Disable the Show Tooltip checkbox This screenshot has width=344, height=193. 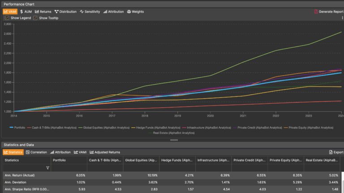pyautogui.click(x=35, y=18)
